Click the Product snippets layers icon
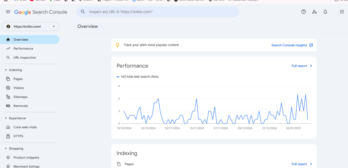Screen dimensions: 348x168 tap(8, 157)
